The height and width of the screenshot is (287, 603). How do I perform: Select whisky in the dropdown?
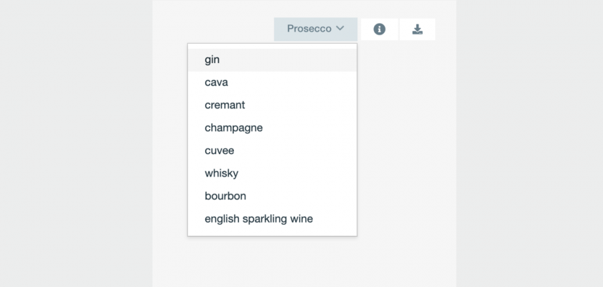coord(221,173)
